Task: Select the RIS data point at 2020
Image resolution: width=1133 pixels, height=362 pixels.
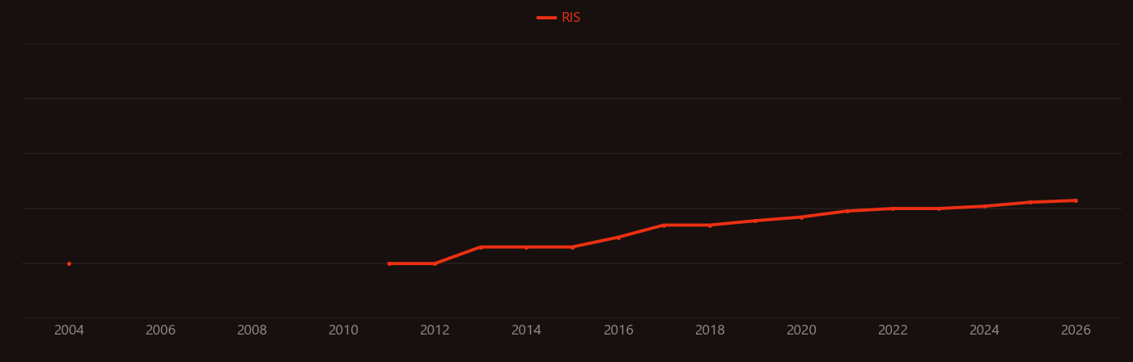Action: pyautogui.click(x=801, y=217)
